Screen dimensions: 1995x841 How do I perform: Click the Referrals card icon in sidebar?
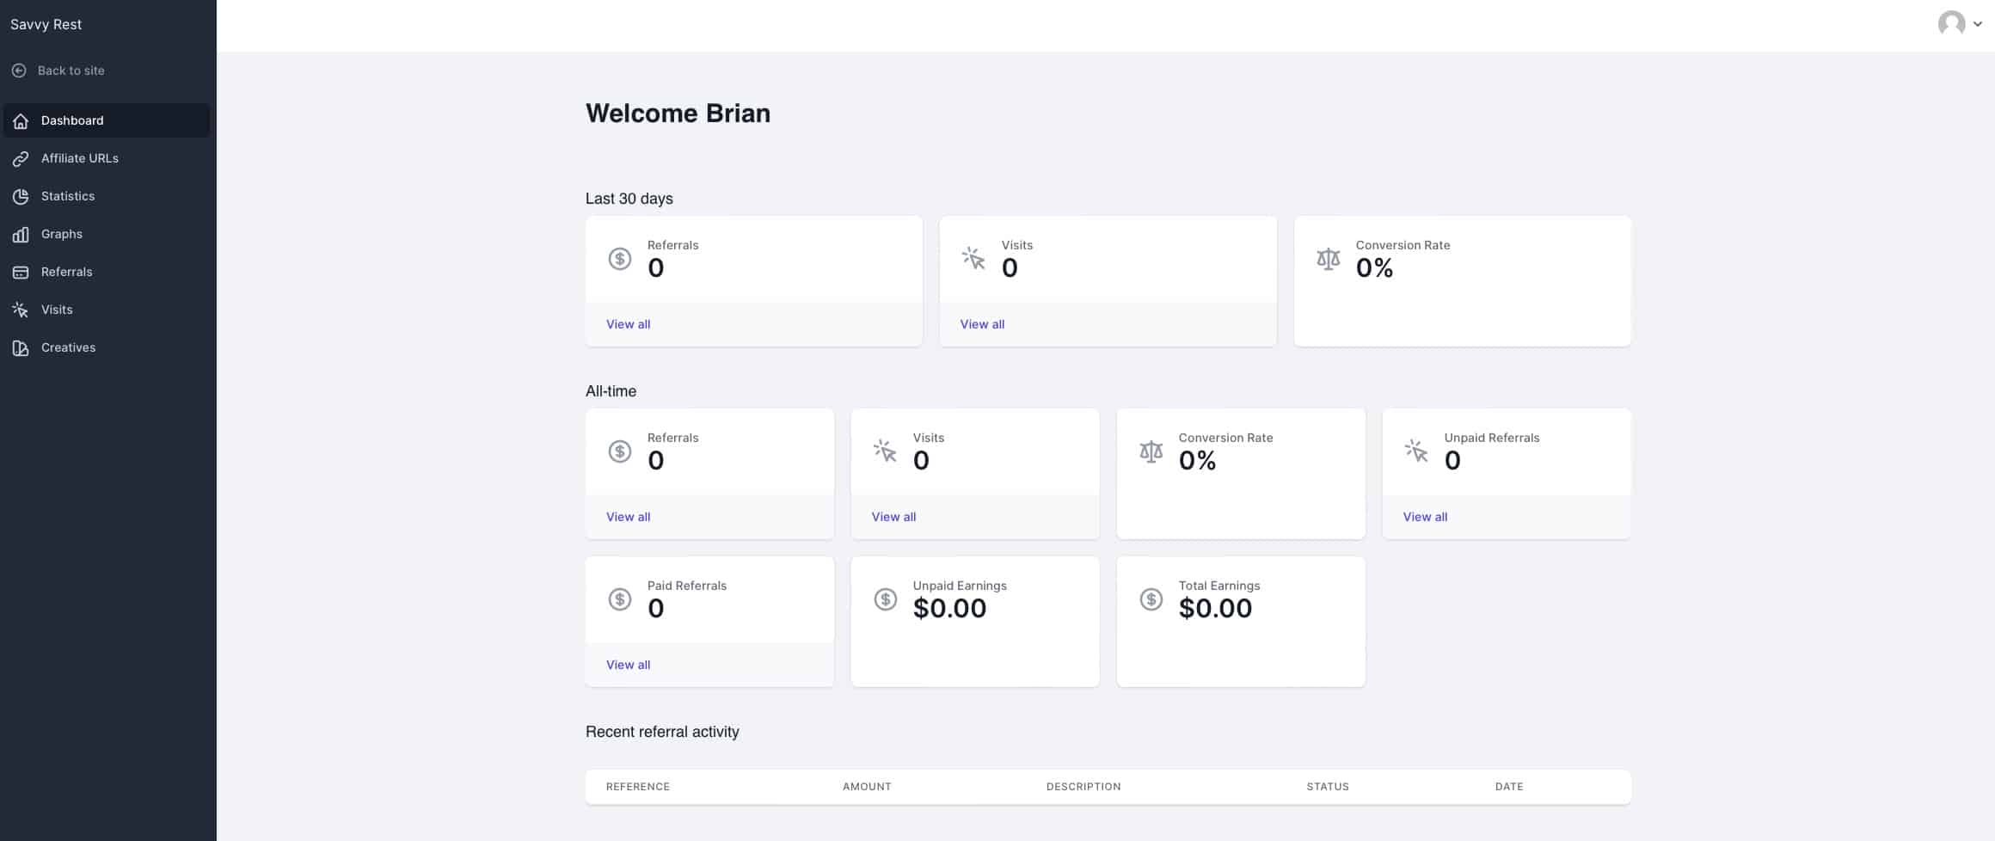(21, 273)
